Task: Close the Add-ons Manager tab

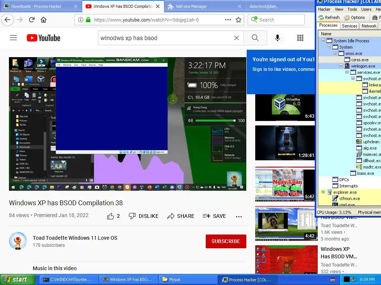Action: [240, 6]
